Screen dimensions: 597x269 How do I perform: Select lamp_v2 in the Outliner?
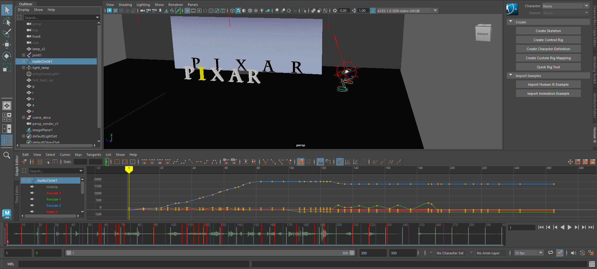click(39, 49)
